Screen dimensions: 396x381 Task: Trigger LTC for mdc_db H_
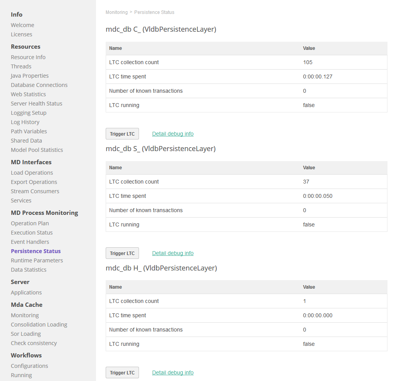pos(122,372)
